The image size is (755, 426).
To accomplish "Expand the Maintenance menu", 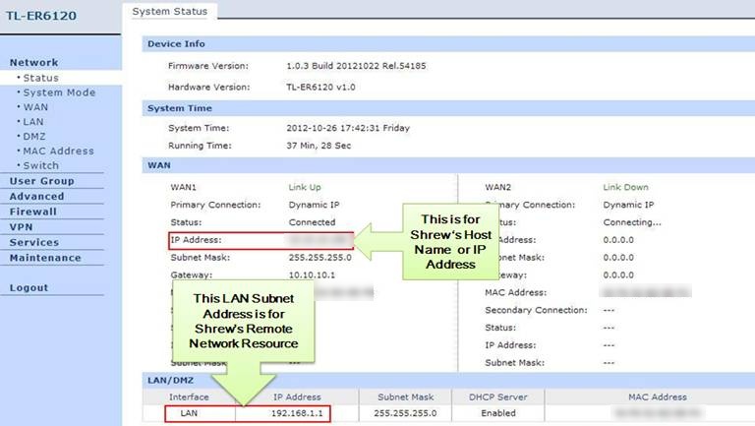I will 45,258.
